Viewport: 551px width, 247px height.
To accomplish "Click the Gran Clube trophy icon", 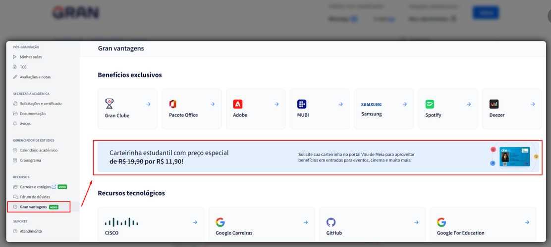I will [110, 104].
